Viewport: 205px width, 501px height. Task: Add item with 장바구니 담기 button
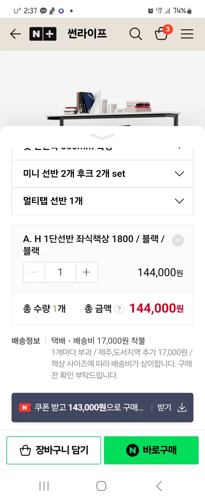click(x=54, y=450)
